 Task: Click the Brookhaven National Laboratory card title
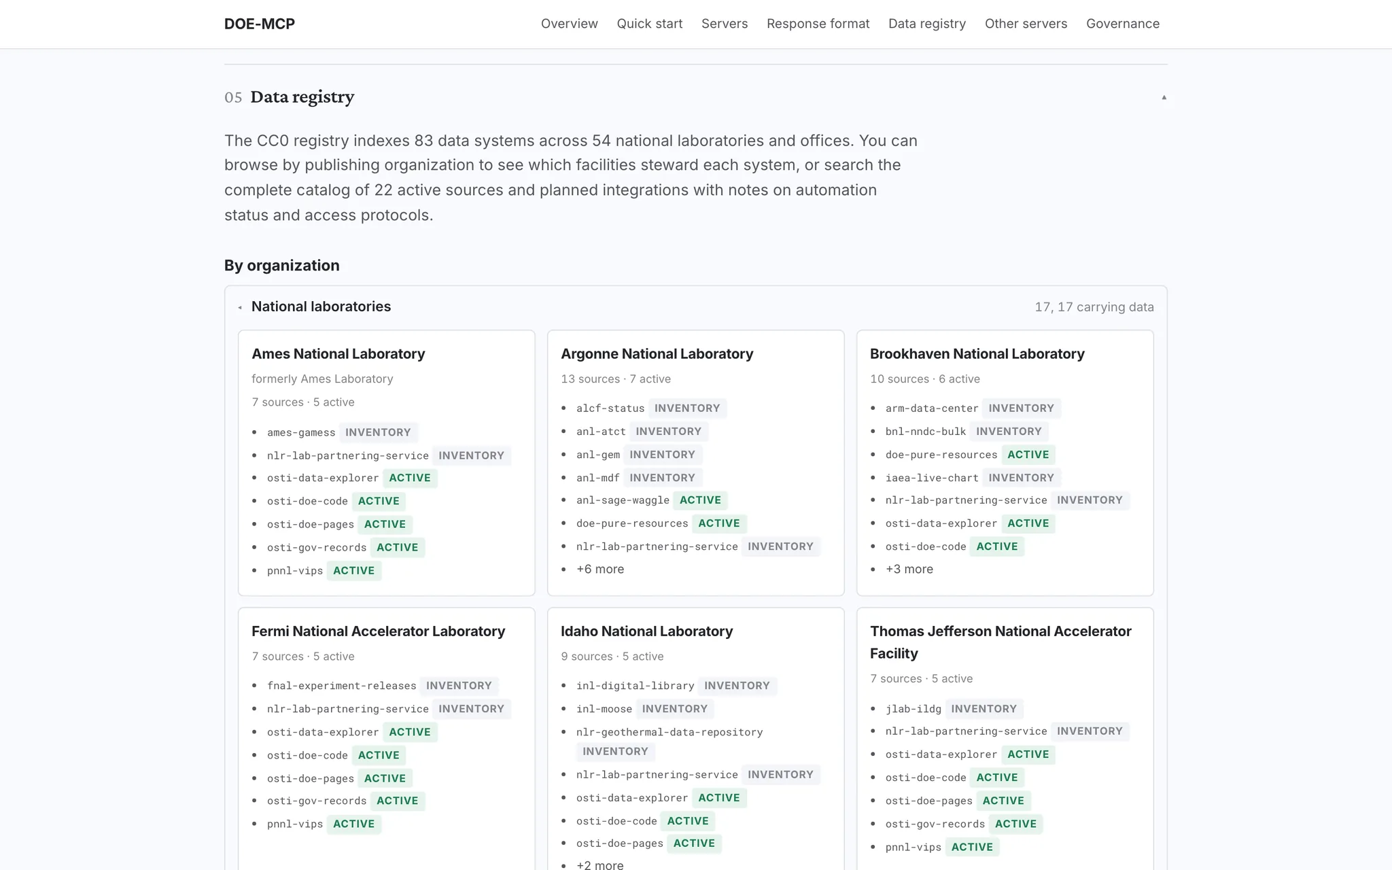point(977,354)
